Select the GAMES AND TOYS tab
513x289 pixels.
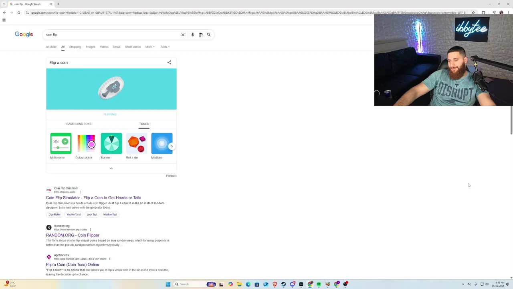pos(79,124)
